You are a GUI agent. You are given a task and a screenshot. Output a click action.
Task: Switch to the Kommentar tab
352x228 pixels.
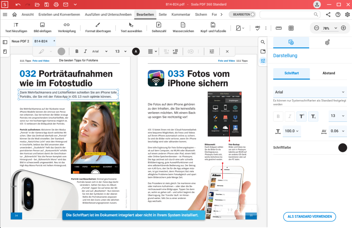pyautogui.click(x=181, y=14)
